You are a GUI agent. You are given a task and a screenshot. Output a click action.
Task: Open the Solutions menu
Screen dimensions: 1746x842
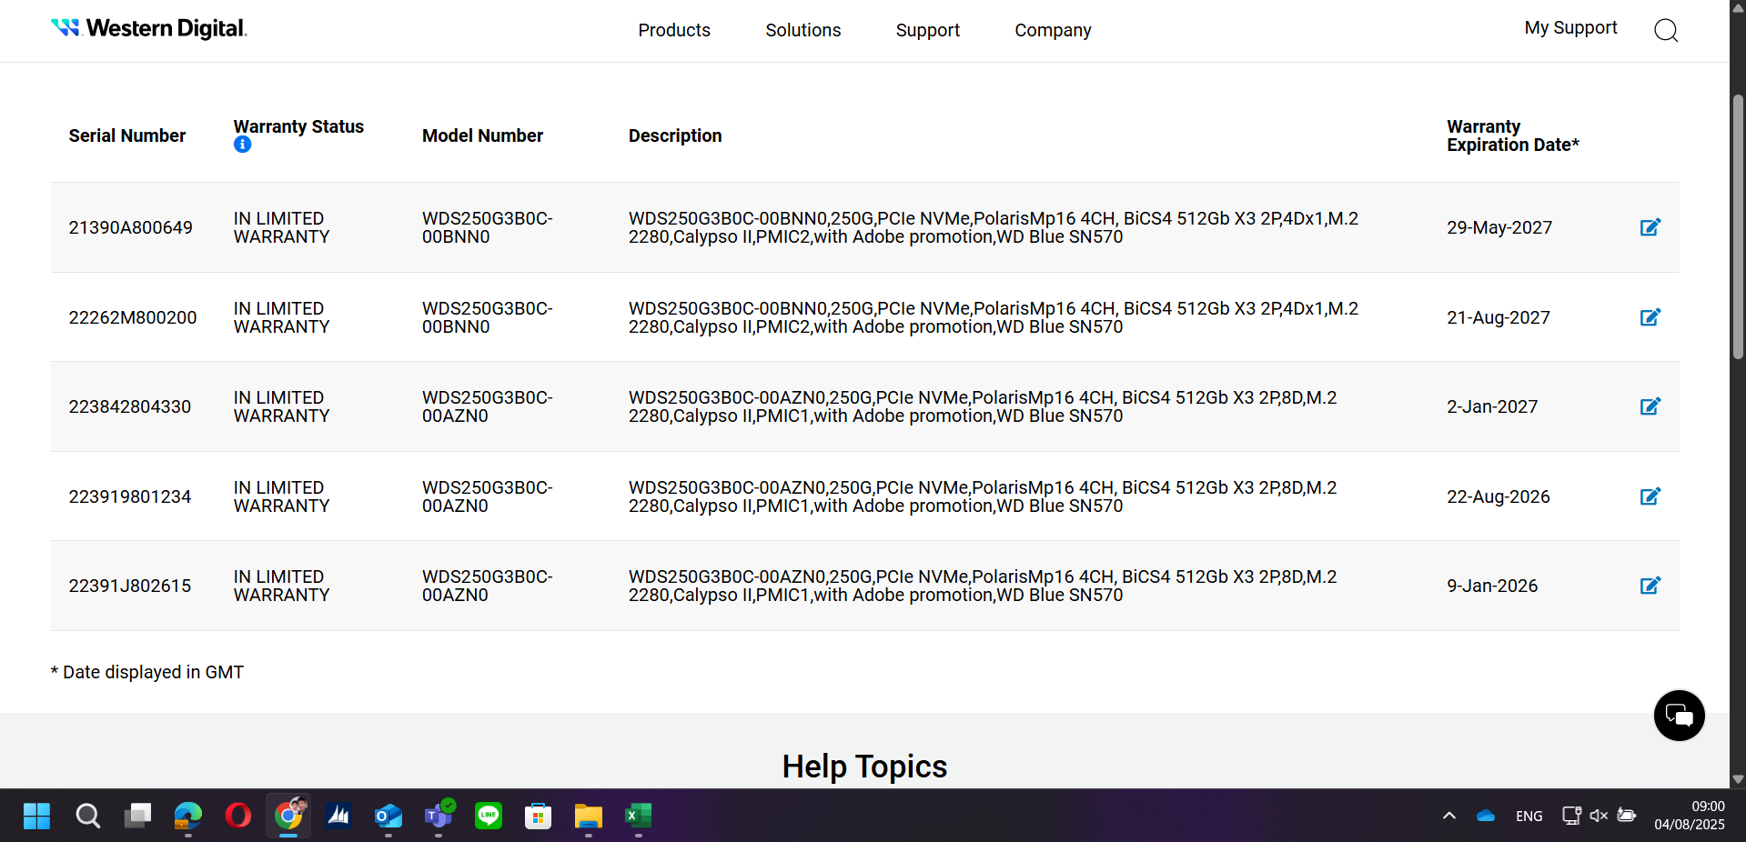[x=803, y=30]
